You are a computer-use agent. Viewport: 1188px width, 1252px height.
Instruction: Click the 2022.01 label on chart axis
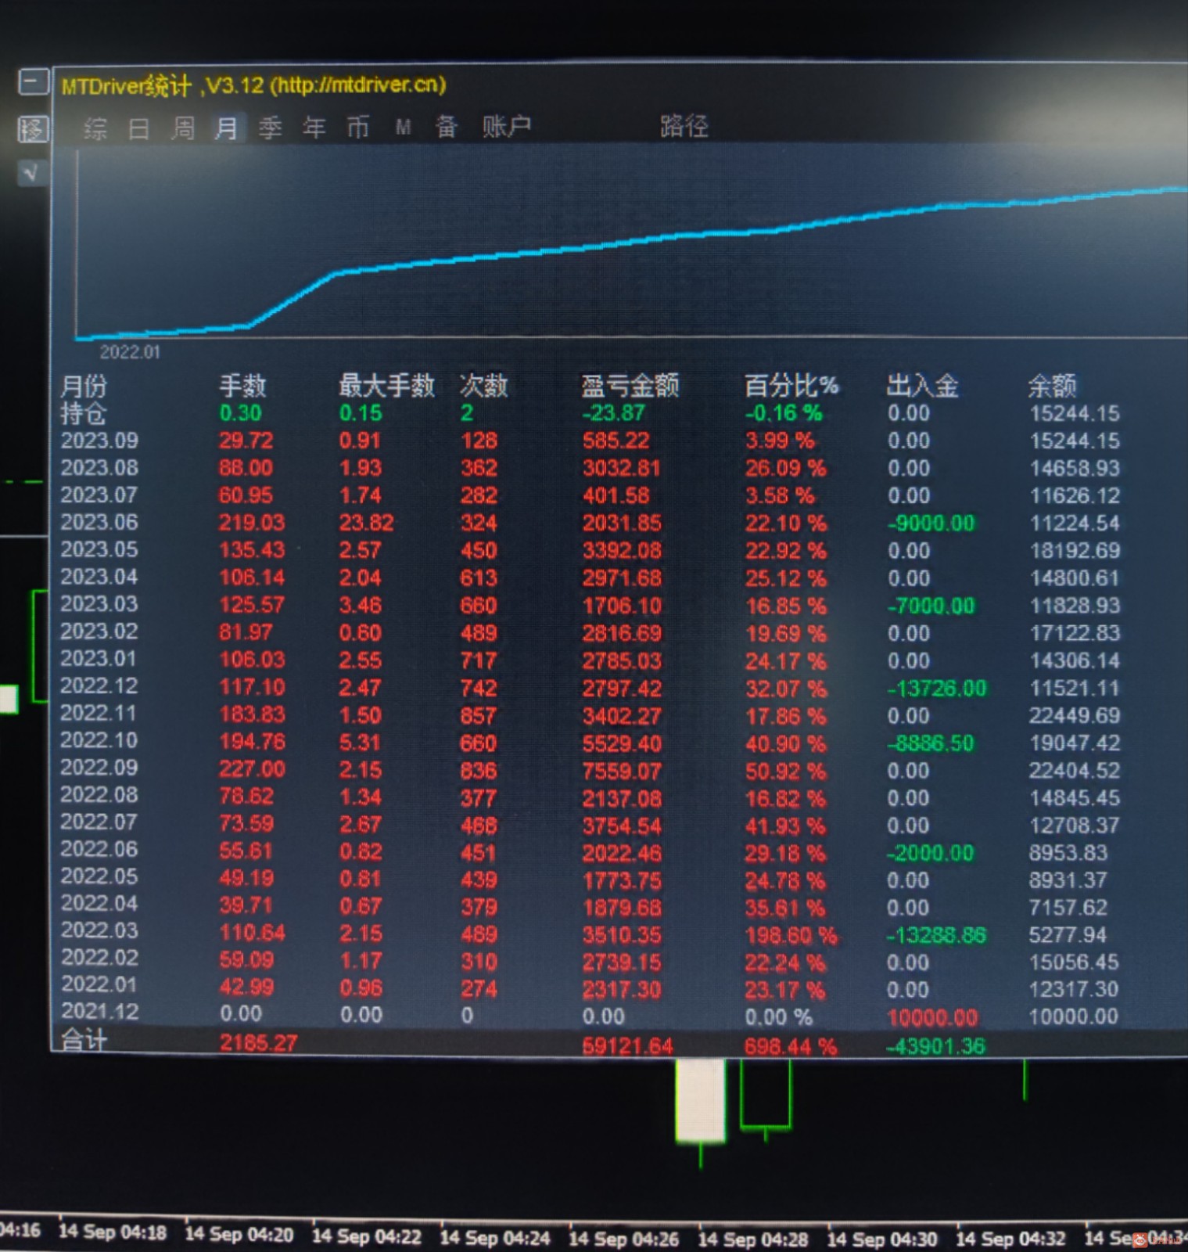click(x=130, y=352)
